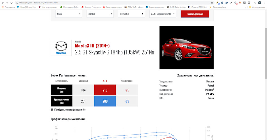Click the blue 280 torque cell
267x140 pixels.
pyautogui.click(x=105, y=101)
